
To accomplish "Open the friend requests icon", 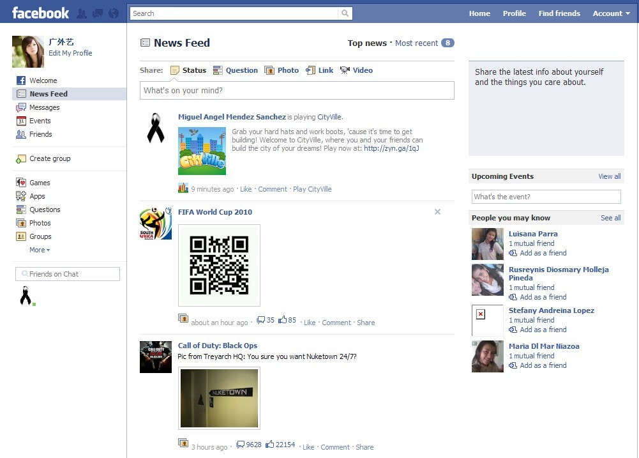I will (81, 12).
